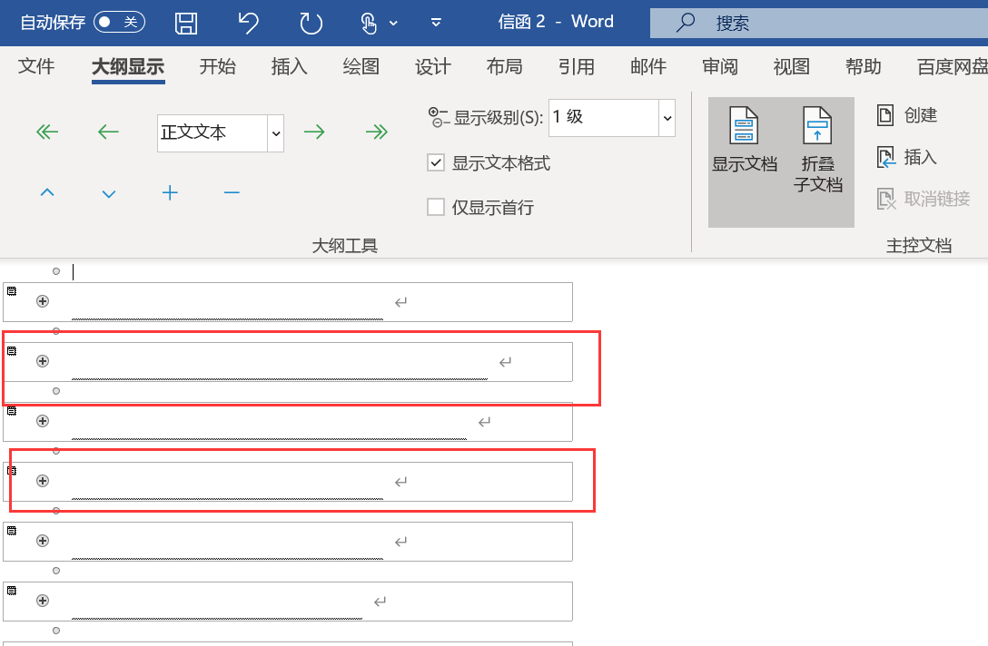Viewport: 988px width, 646px height.
Task: Expand the third subdocument plus marker
Action: [42, 421]
